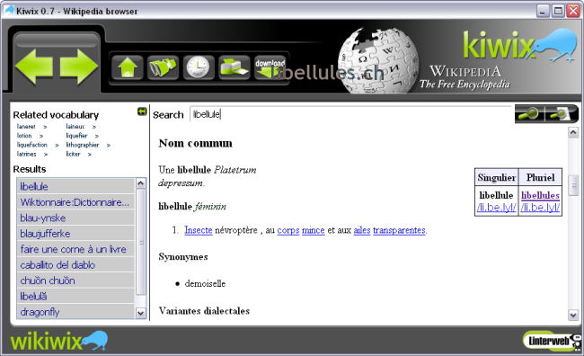Click the singular /li.be.lyl/ pronunciation link
The width and height of the screenshot is (584, 356).
click(x=497, y=208)
